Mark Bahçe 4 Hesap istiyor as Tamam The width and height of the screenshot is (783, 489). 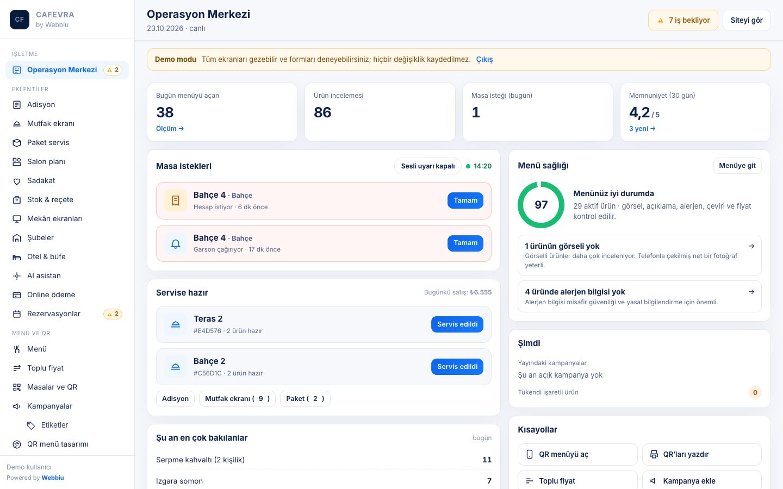465,200
